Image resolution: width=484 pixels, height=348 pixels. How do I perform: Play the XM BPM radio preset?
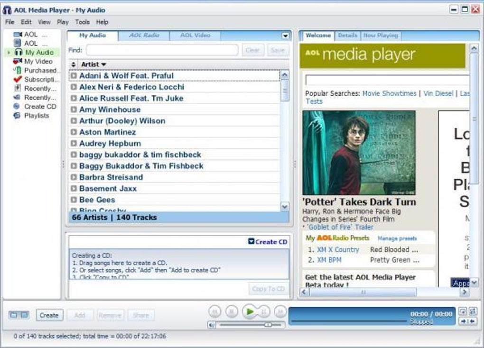pos(329,260)
